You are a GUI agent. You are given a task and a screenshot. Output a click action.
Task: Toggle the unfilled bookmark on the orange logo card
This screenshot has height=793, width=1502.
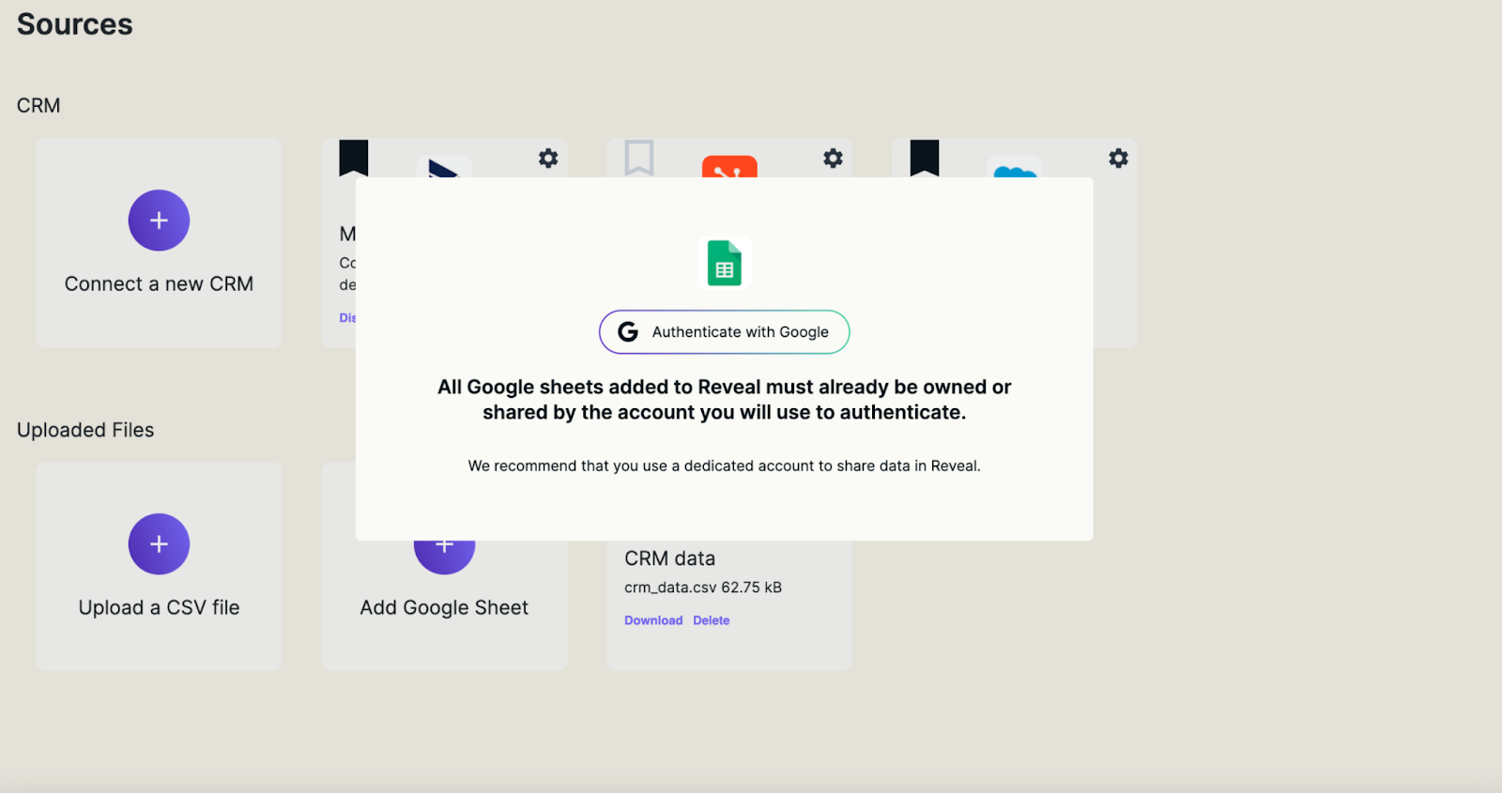coord(639,158)
